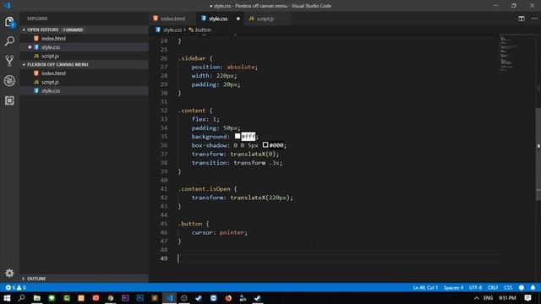Viewport: 541px width, 304px height.
Task: Click the transition: transform .3s line
Action: pyautogui.click(x=237, y=163)
